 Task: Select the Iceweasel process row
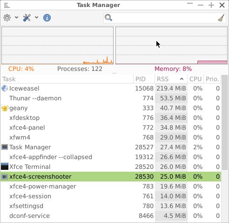pos(111,88)
